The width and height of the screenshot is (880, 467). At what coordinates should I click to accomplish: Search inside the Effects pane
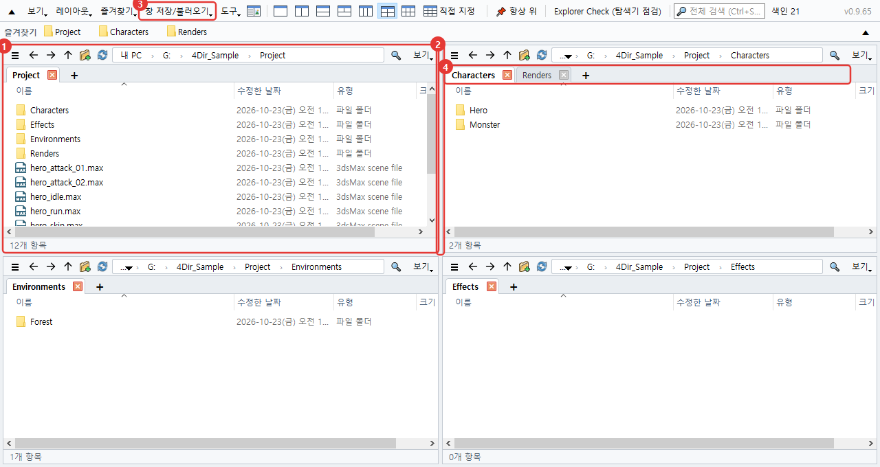point(835,267)
